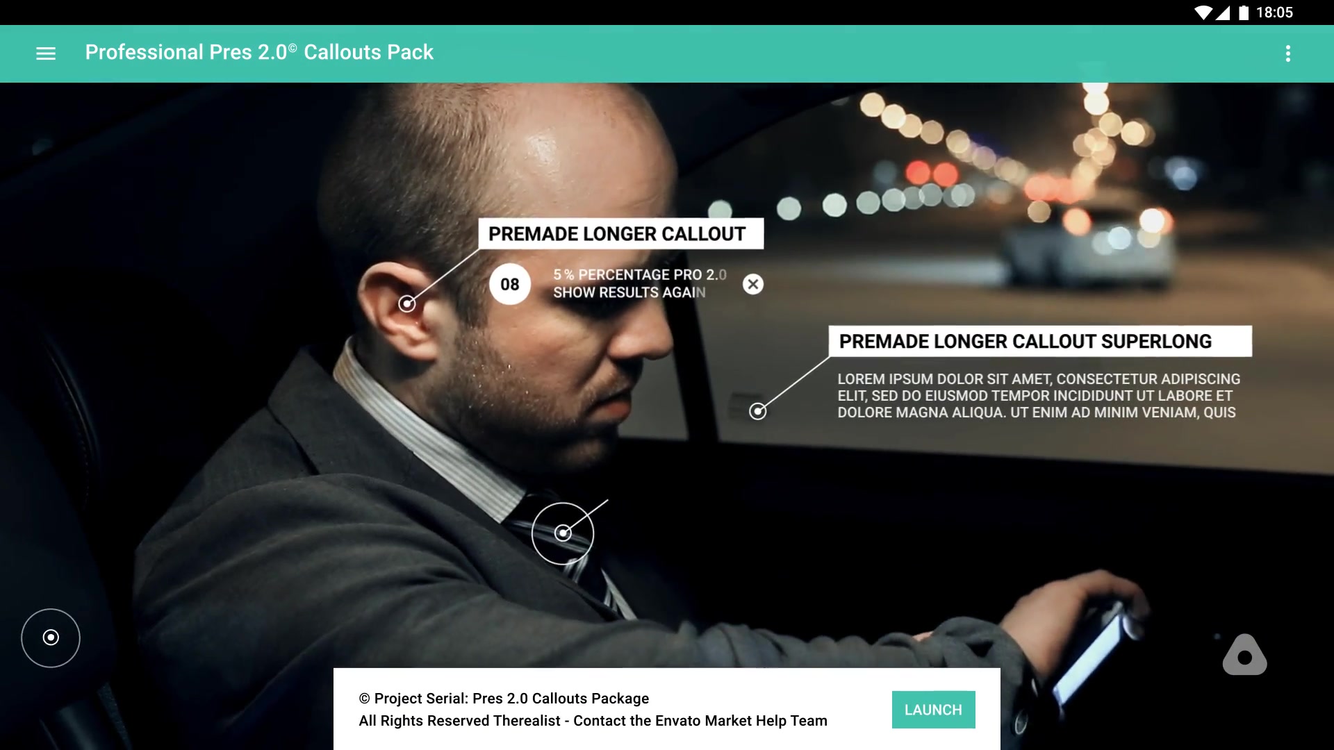
Task: Select the large circle marker on tie
Action: pos(563,533)
